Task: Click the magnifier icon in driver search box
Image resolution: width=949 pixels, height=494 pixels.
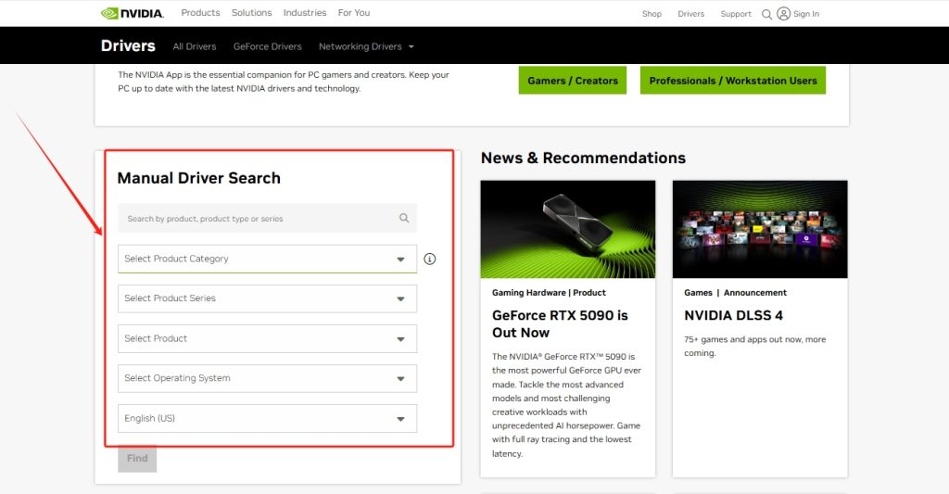Action: (404, 219)
